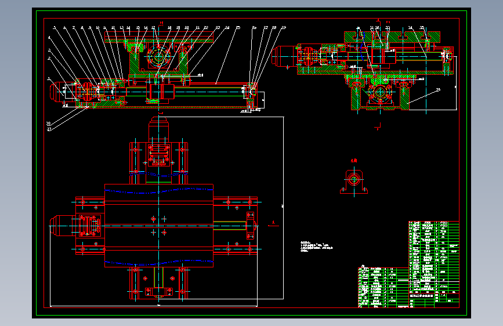
Task: Click part callout number 38 label
Action: 48,123
